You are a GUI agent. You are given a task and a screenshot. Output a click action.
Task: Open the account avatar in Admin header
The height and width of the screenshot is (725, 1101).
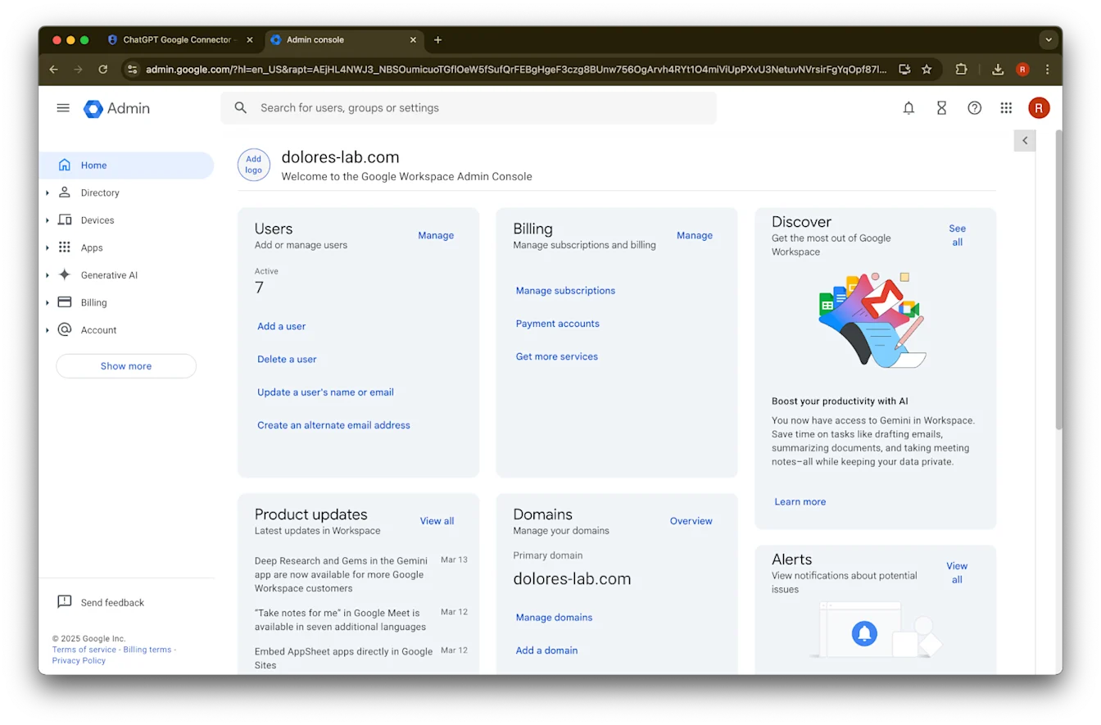click(1039, 107)
